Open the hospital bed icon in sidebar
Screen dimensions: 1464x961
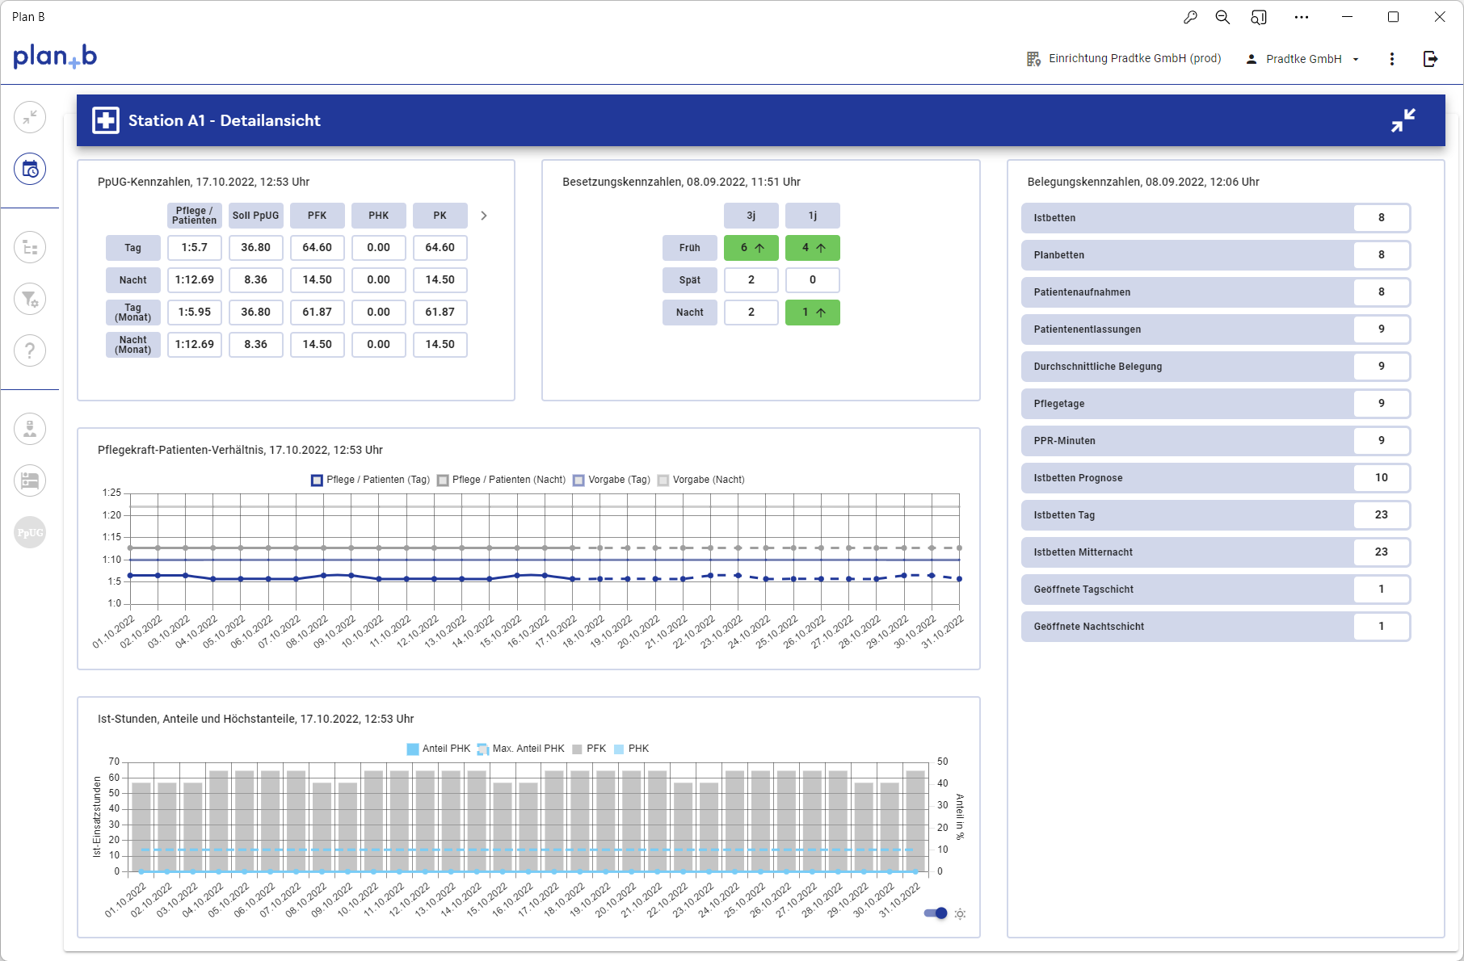[30, 480]
